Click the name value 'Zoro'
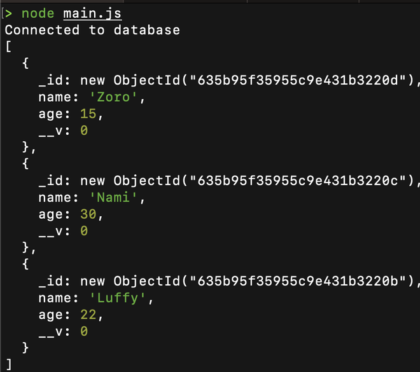Image resolution: width=420 pixels, height=372 pixels. tap(113, 97)
